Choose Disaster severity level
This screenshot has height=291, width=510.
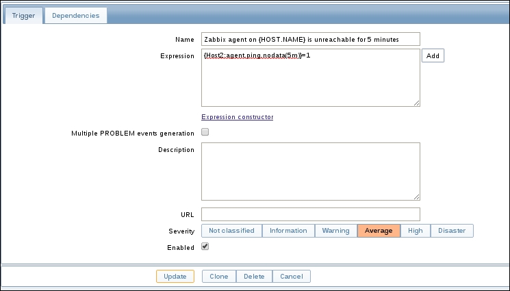(452, 231)
